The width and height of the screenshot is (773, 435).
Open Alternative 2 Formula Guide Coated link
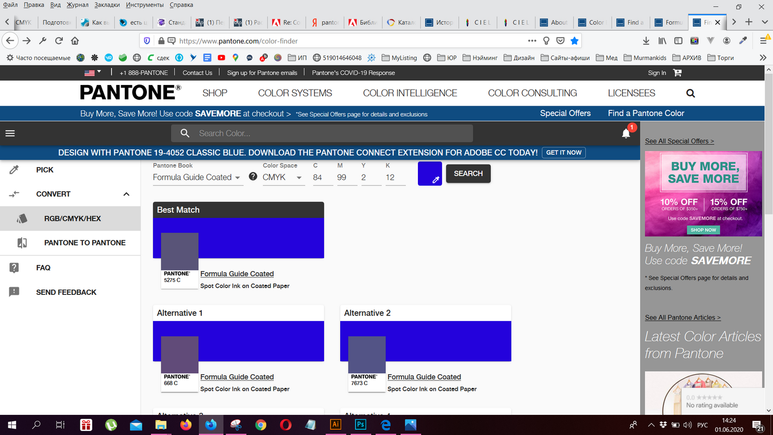pos(424,377)
